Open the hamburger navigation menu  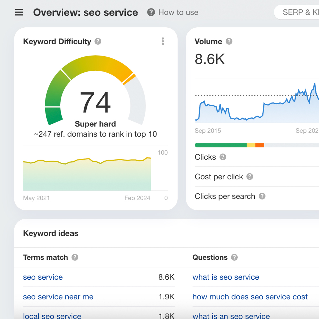point(19,12)
